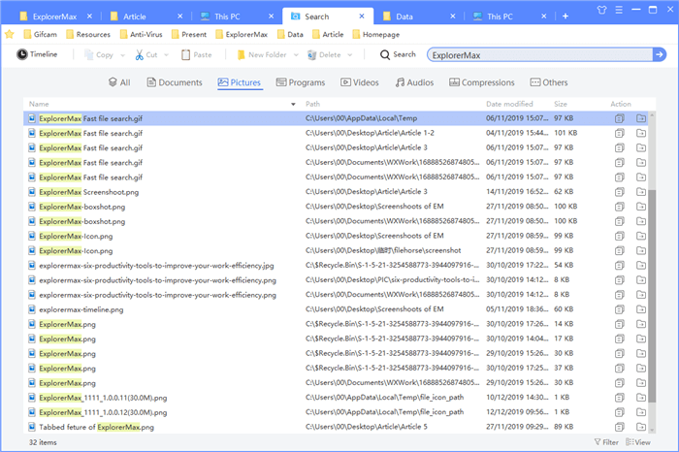Screen dimensions: 679x452
Task: Open folder location icon for first row
Action: (641, 118)
